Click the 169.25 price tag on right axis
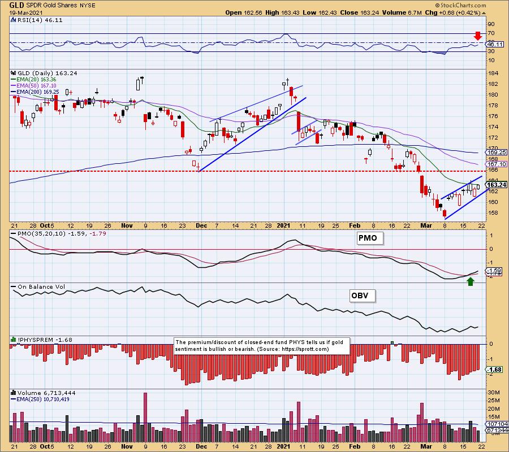Viewport: 509px width, 452px height. (497, 152)
